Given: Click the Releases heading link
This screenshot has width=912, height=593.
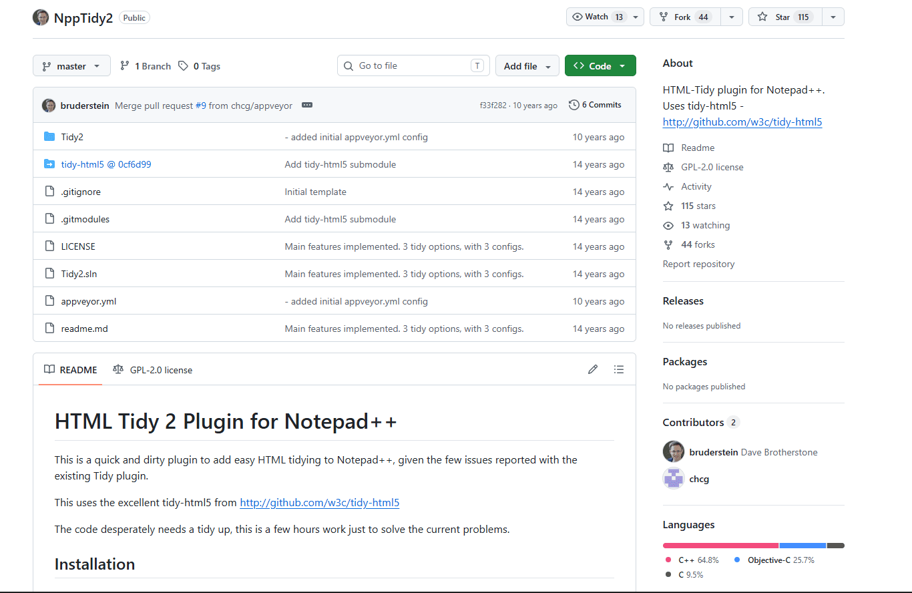Looking at the screenshot, I should click(683, 301).
